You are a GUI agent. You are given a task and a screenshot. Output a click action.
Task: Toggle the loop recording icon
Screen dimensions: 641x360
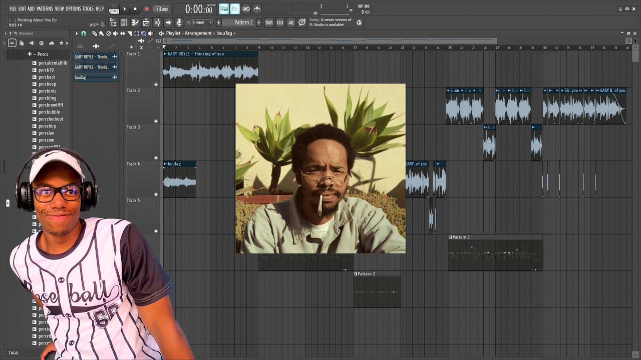[x=246, y=9]
